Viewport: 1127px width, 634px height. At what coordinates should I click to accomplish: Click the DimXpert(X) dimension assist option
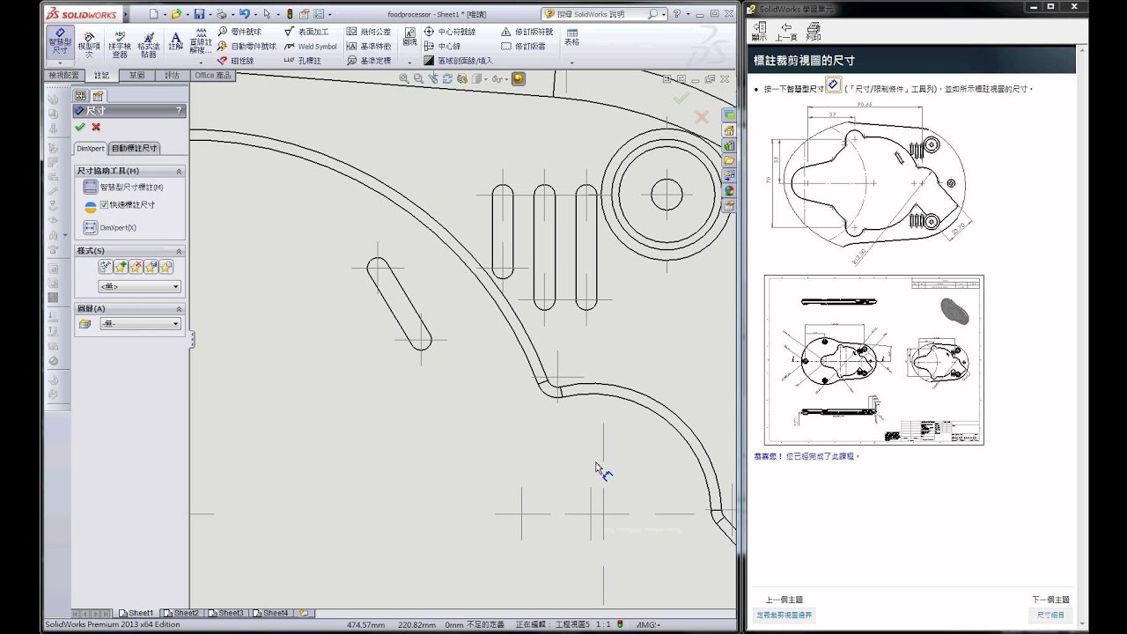click(110, 227)
